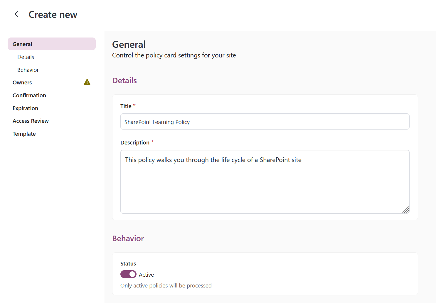This screenshot has height=303, width=436.
Task: Focus the Description text area
Action: pos(265,181)
